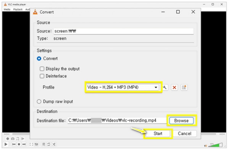This screenshot has height=150, width=229.
Task: Stop playback with the stop icon
Action: click(x=19, y=144)
